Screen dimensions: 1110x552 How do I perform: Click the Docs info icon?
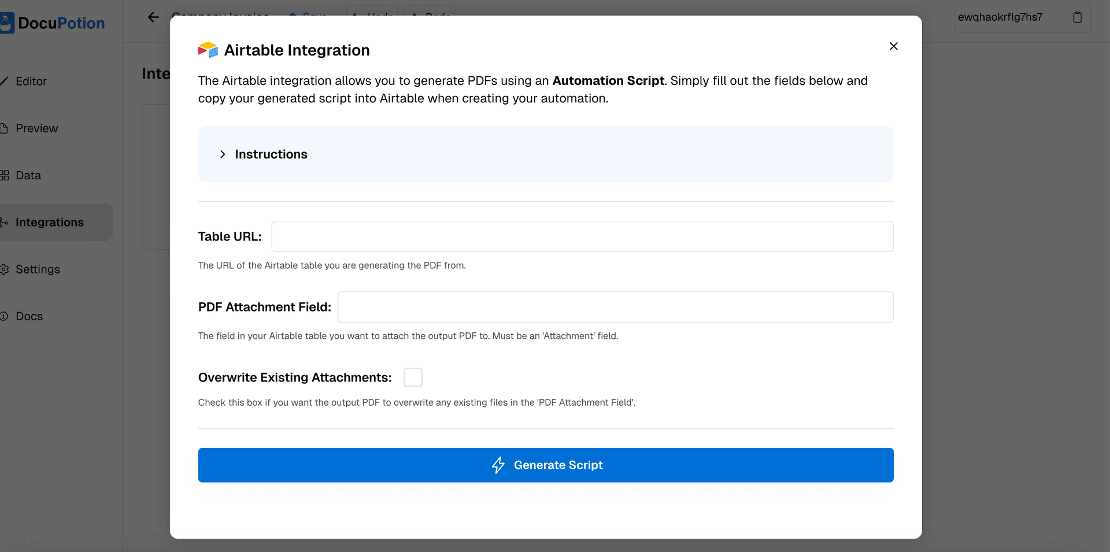tap(5, 316)
